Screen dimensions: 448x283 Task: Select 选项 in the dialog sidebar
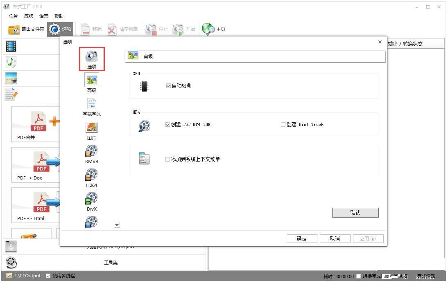coord(92,59)
